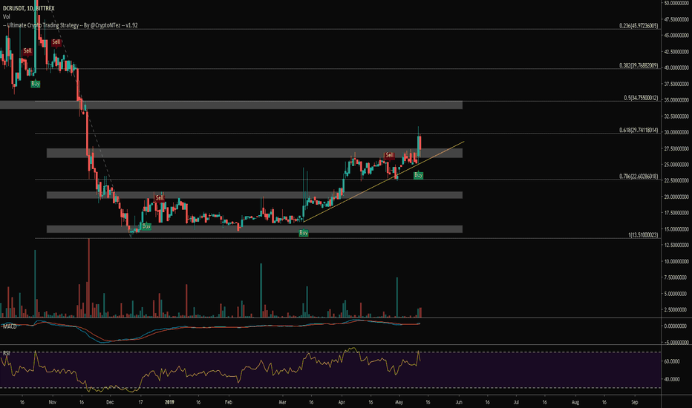Click the Sell marker in late April
Image resolution: width=692 pixels, height=408 pixels.
click(x=389, y=155)
